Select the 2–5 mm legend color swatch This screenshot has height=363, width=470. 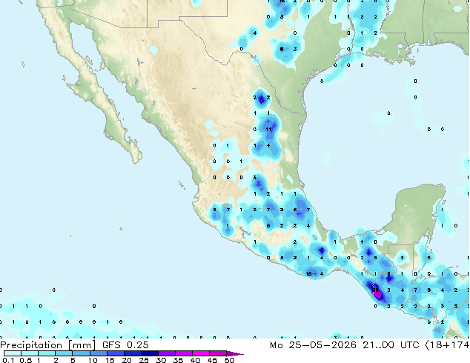click(64, 353)
